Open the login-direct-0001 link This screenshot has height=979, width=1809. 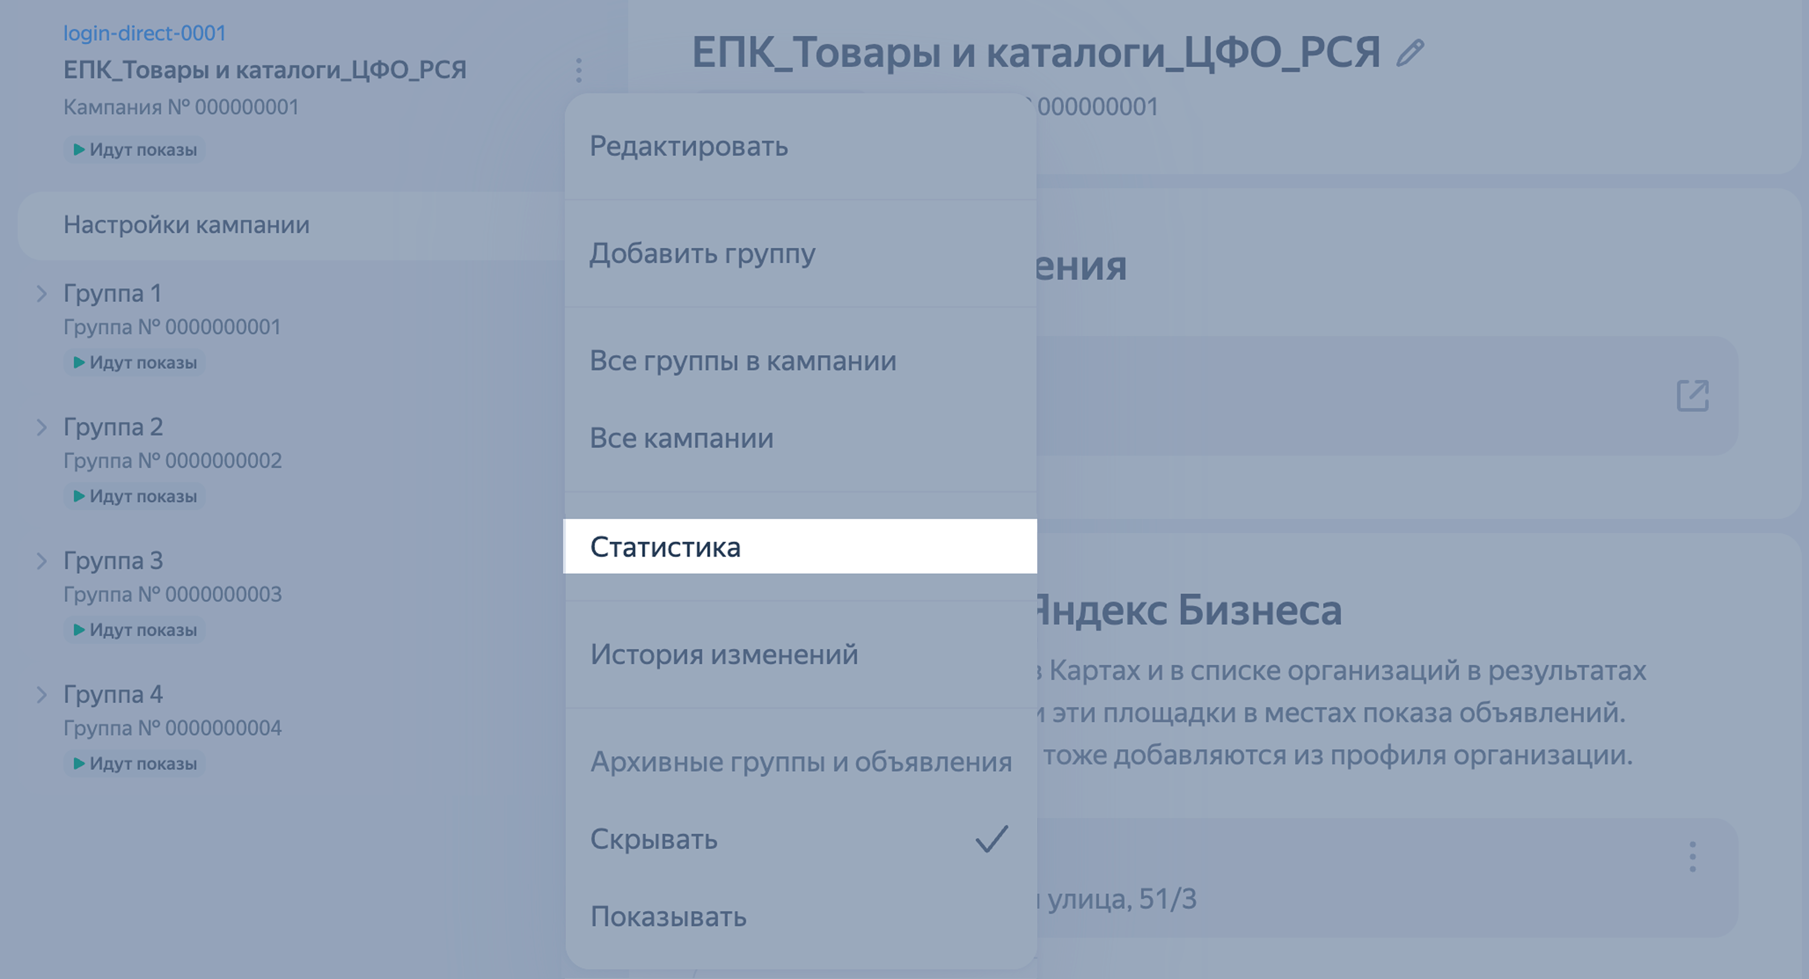coord(145,33)
